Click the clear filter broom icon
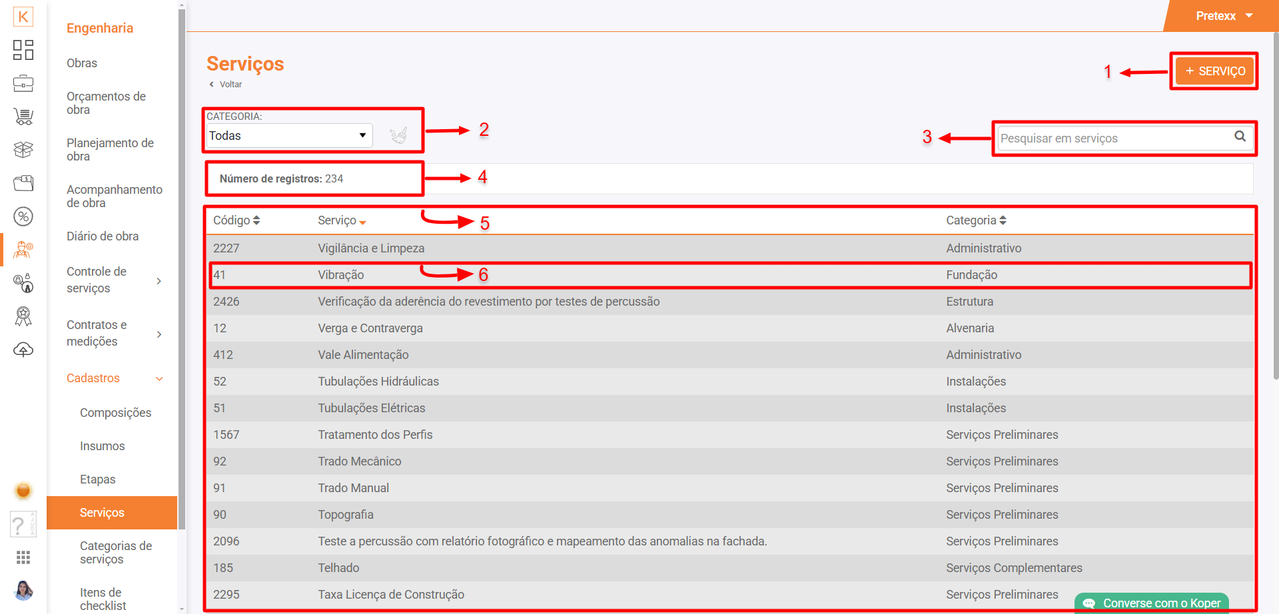The width and height of the screenshot is (1279, 614). pyautogui.click(x=398, y=135)
